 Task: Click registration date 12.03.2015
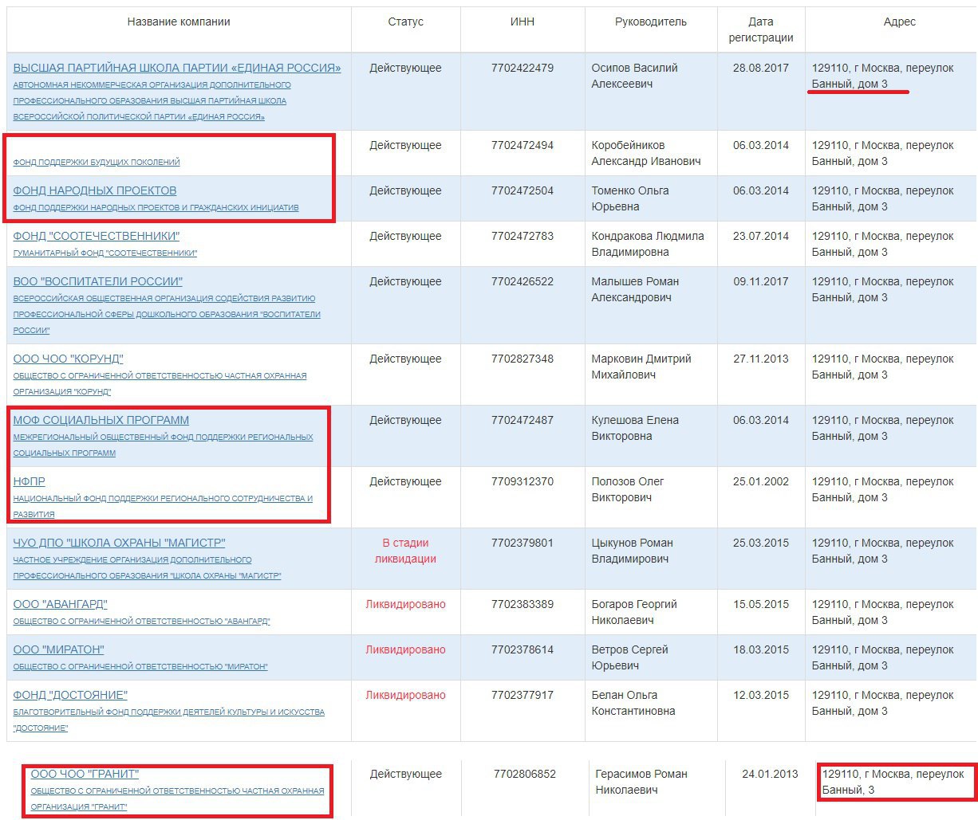761,695
